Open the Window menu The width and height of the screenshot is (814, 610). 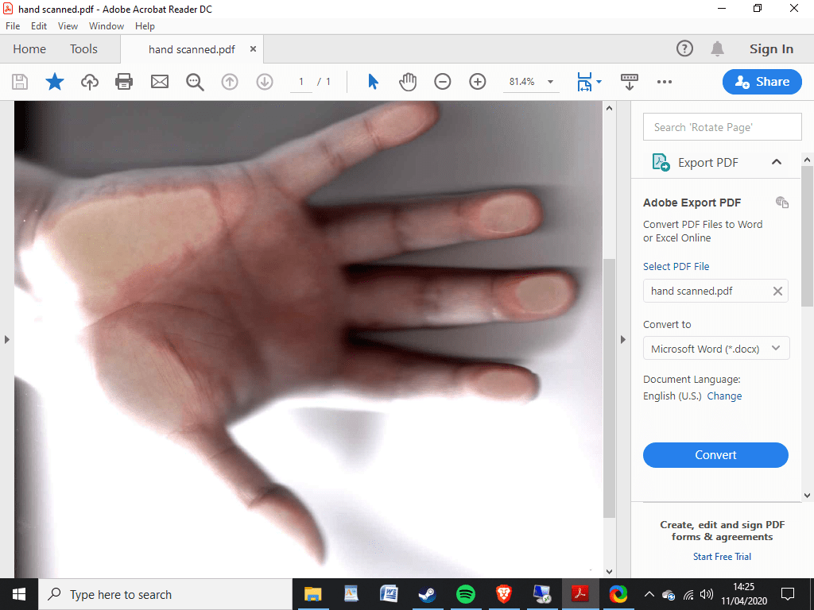click(x=106, y=26)
